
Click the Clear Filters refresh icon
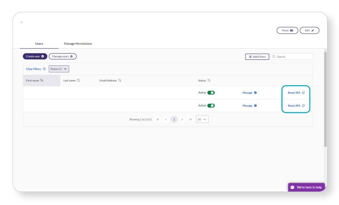coord(44,69)
